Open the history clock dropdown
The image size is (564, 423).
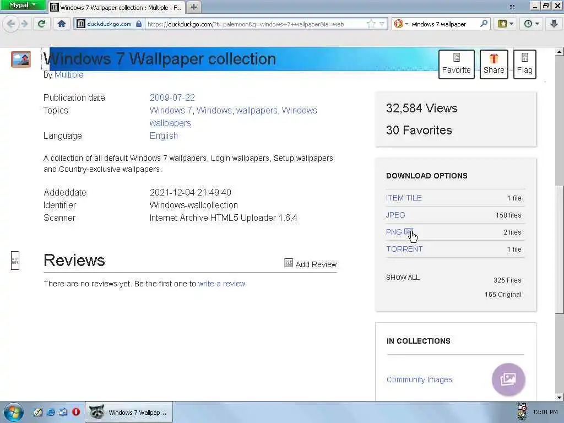pyautogui.click(x=532, y=24)
